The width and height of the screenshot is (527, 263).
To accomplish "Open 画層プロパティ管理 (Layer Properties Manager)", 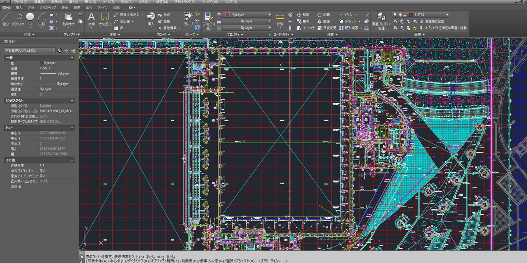I will 381,21.
